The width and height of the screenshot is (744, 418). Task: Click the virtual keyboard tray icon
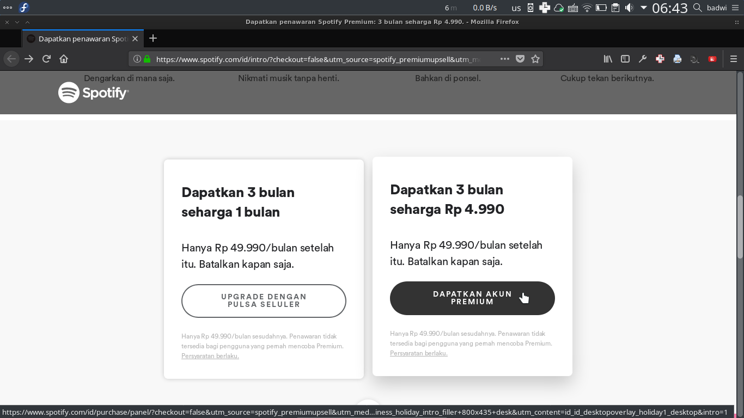(x=572, y=8)
